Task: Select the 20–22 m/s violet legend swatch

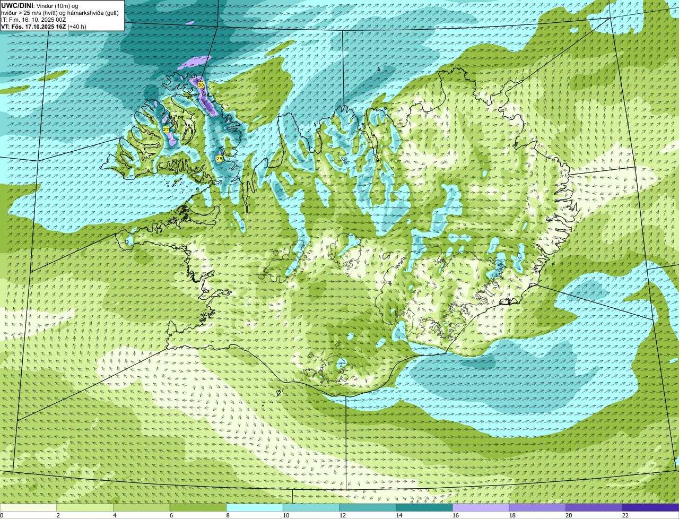Action: (594, 507)
